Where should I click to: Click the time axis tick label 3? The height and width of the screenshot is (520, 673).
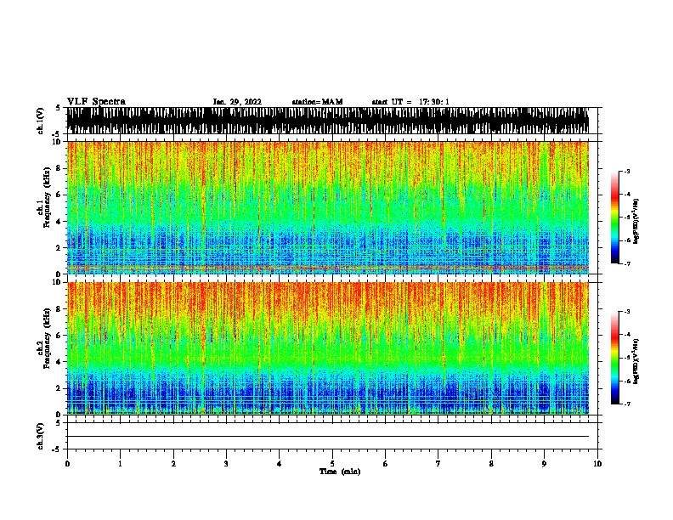coord(226,464)
